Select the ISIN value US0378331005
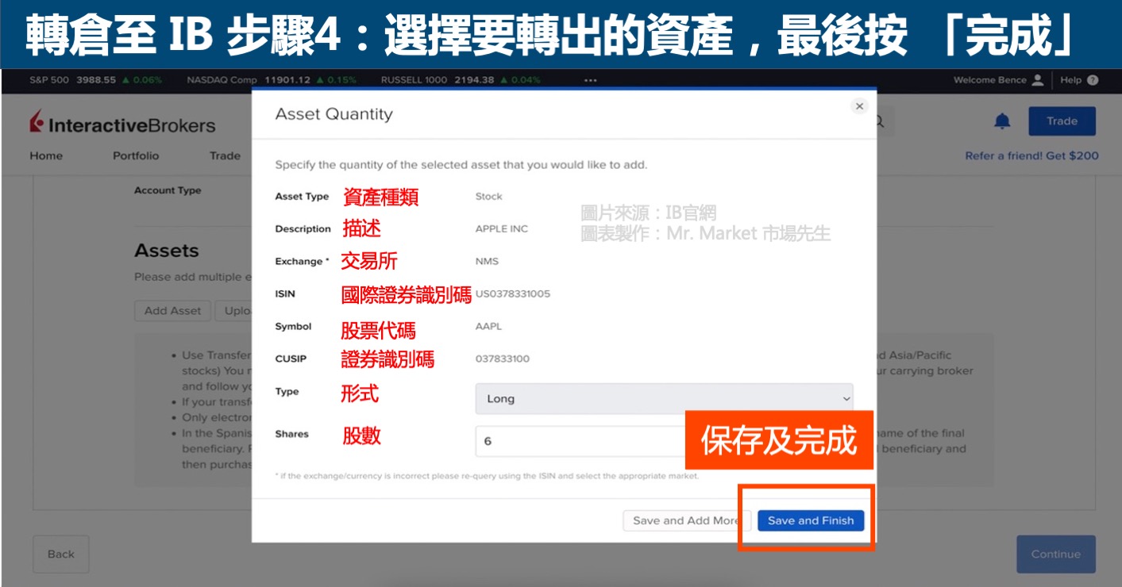This screenshot has width=1122, height=587. pos(512,294)
